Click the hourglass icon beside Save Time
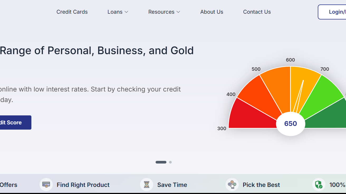This screenshot has height=194, width=346. (x=147, y=185)
